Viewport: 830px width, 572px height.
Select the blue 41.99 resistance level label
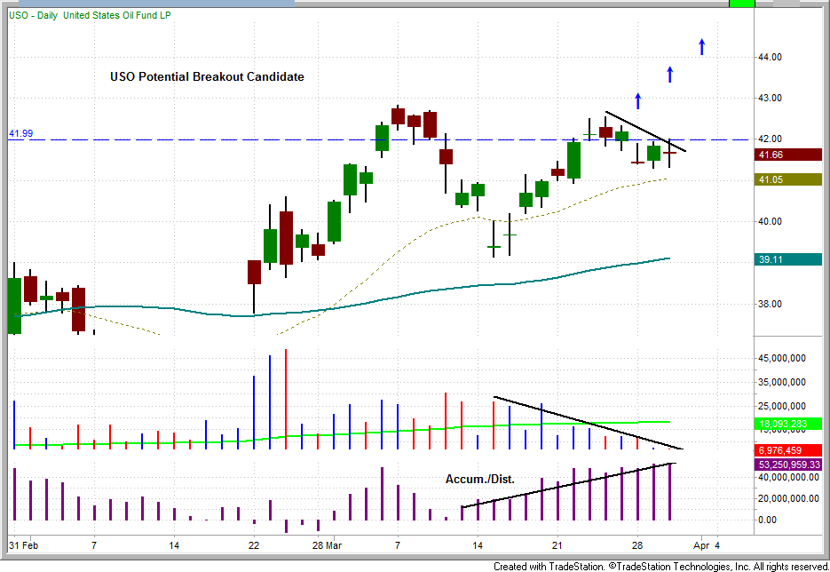coord(20,133)
